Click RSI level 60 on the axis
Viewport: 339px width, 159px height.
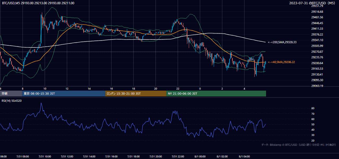tap(313, 119)
